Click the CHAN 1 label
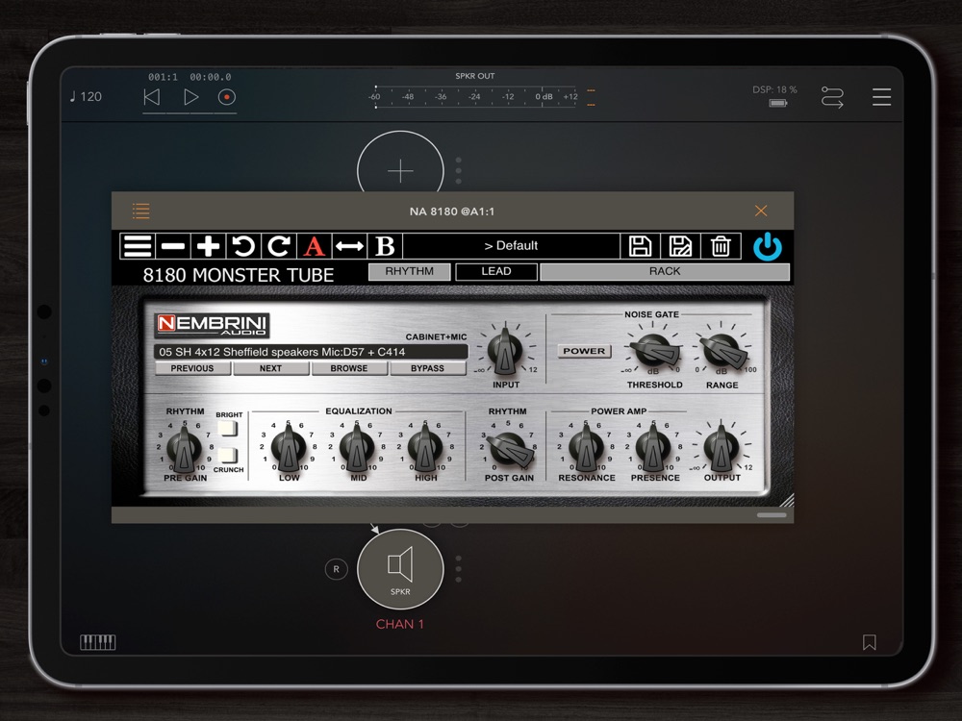This screenshot has width=962, height=721. pos(400,624)
